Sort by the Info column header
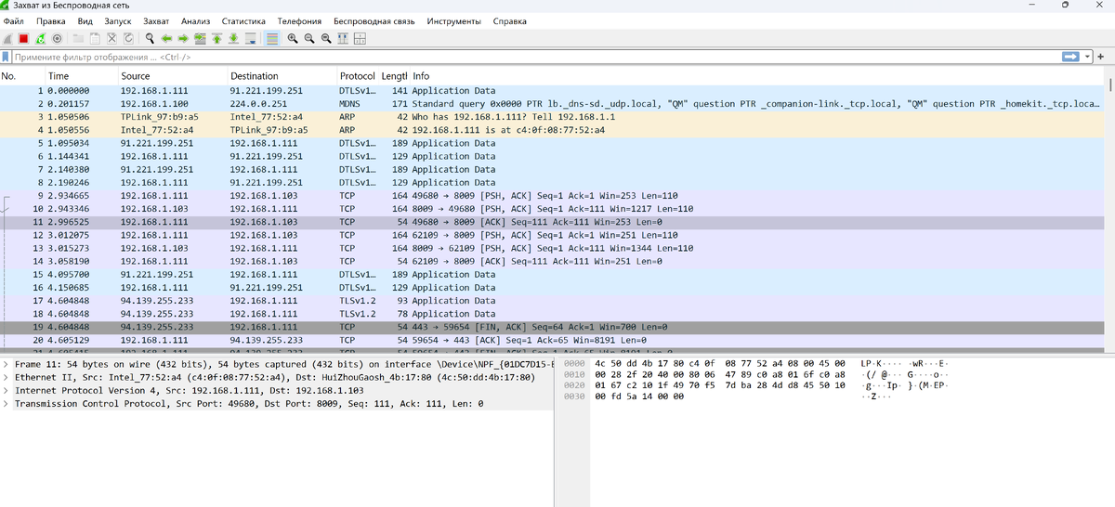 pos(757,76)
